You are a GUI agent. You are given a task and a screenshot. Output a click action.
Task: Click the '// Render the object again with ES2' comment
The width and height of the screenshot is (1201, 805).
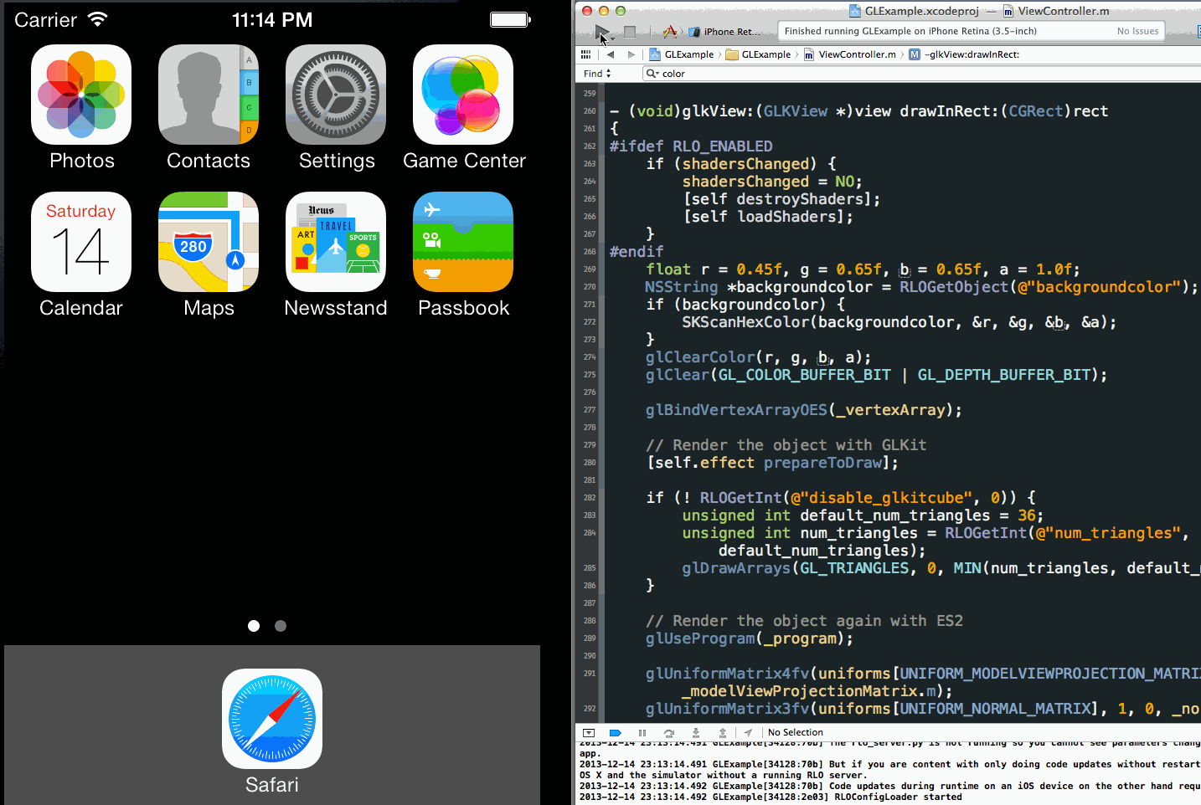pos(804,621)
